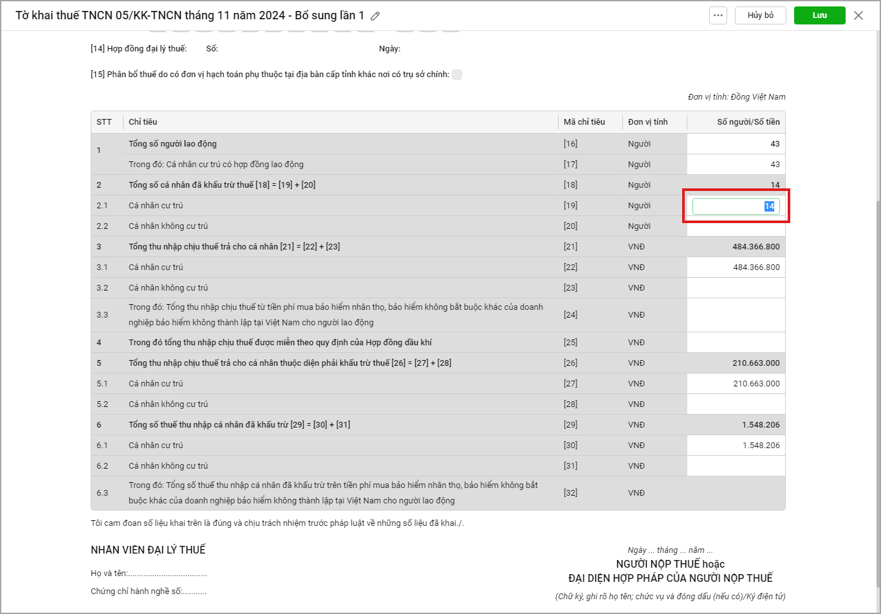Click the Số người/Số tiền column header

[748, 122]
